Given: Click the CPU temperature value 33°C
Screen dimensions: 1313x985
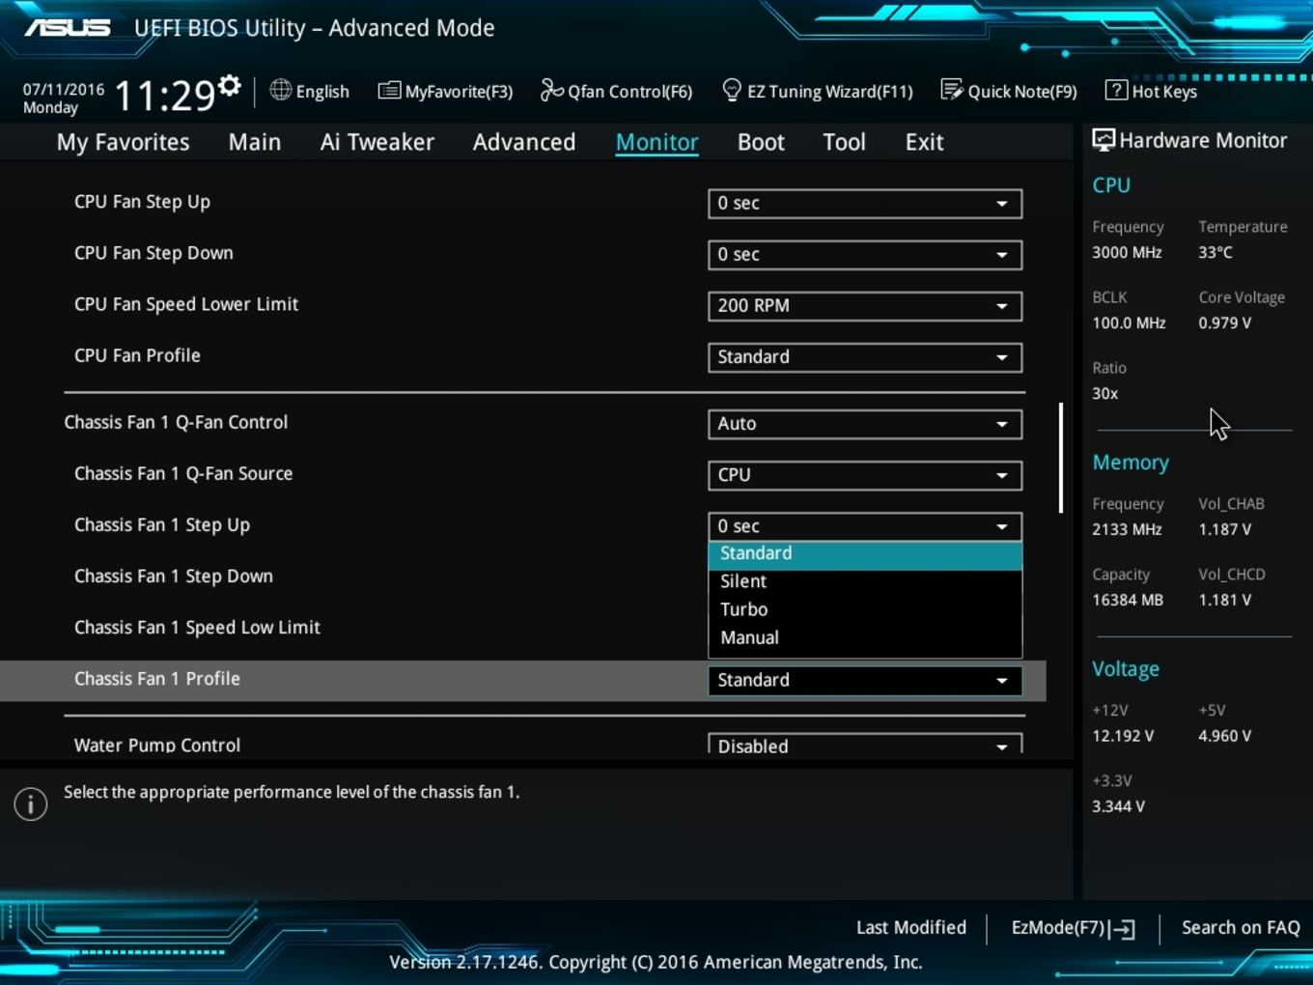Looking at the screenshot, I should click(x=1215, y=252).
